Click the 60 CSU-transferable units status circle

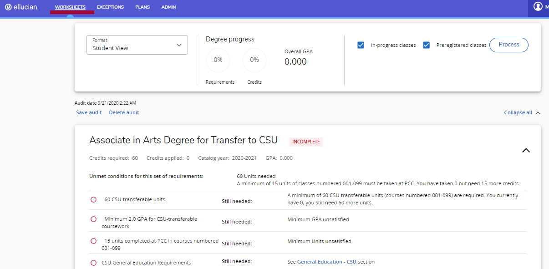tap(94, 199)
